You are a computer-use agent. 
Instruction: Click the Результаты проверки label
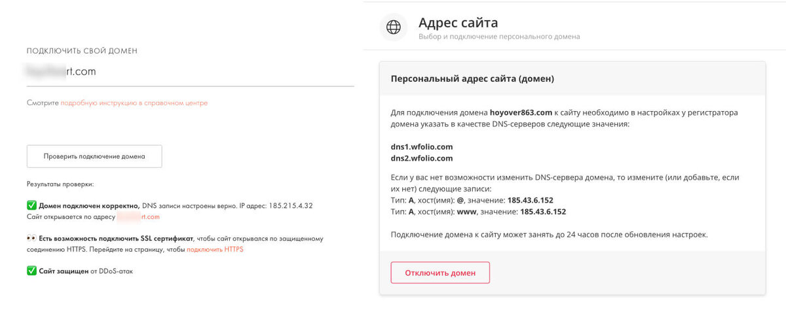(60, 185)
